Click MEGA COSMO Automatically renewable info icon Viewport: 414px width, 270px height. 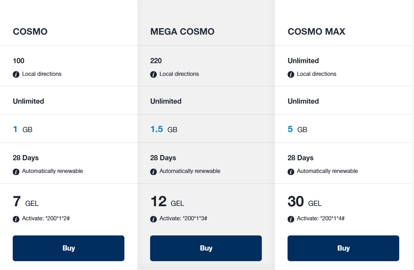click(x=153, y=172)
